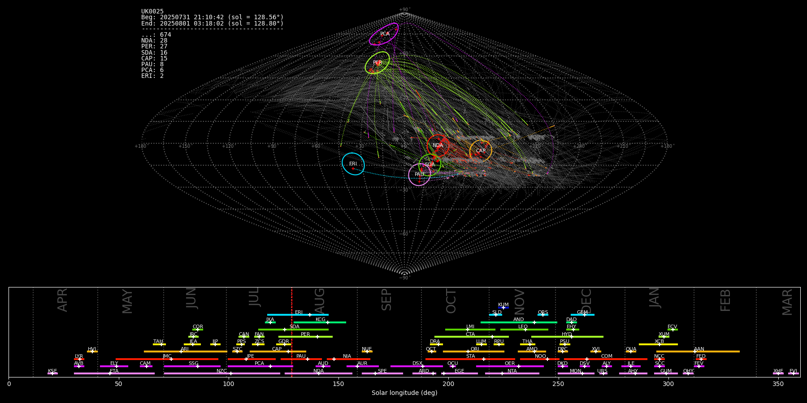The image size is (807, 403).
Task: Click the DEC month label in timeline
Action: [586, 301]
